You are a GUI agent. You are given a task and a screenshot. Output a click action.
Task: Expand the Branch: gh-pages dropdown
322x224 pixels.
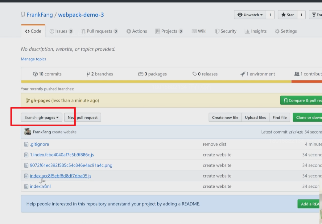(41, 118)
